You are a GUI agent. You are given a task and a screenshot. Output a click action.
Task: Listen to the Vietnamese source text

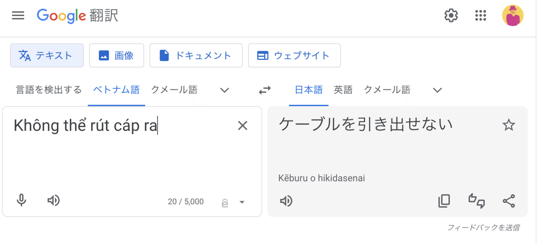point(54,201)
